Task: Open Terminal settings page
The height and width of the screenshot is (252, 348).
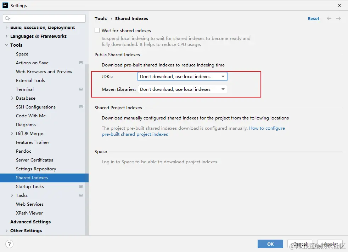Action: click(25, 89)
